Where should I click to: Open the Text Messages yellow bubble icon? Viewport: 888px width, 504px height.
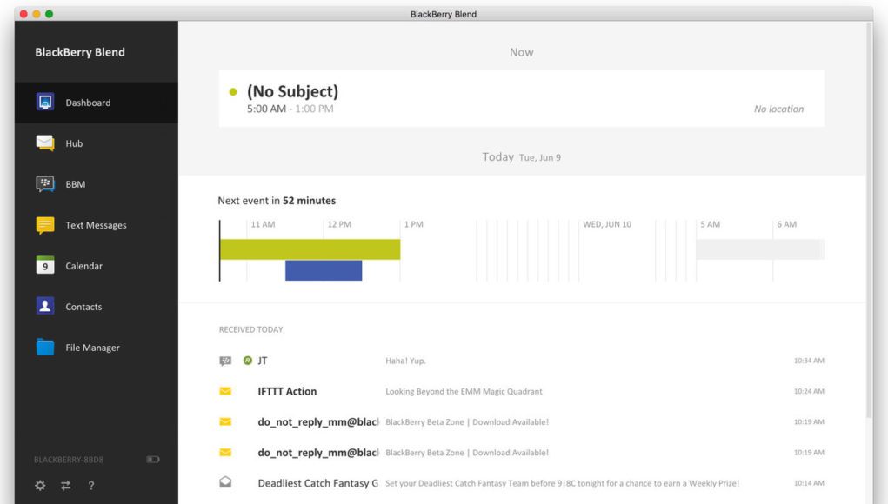45,225
